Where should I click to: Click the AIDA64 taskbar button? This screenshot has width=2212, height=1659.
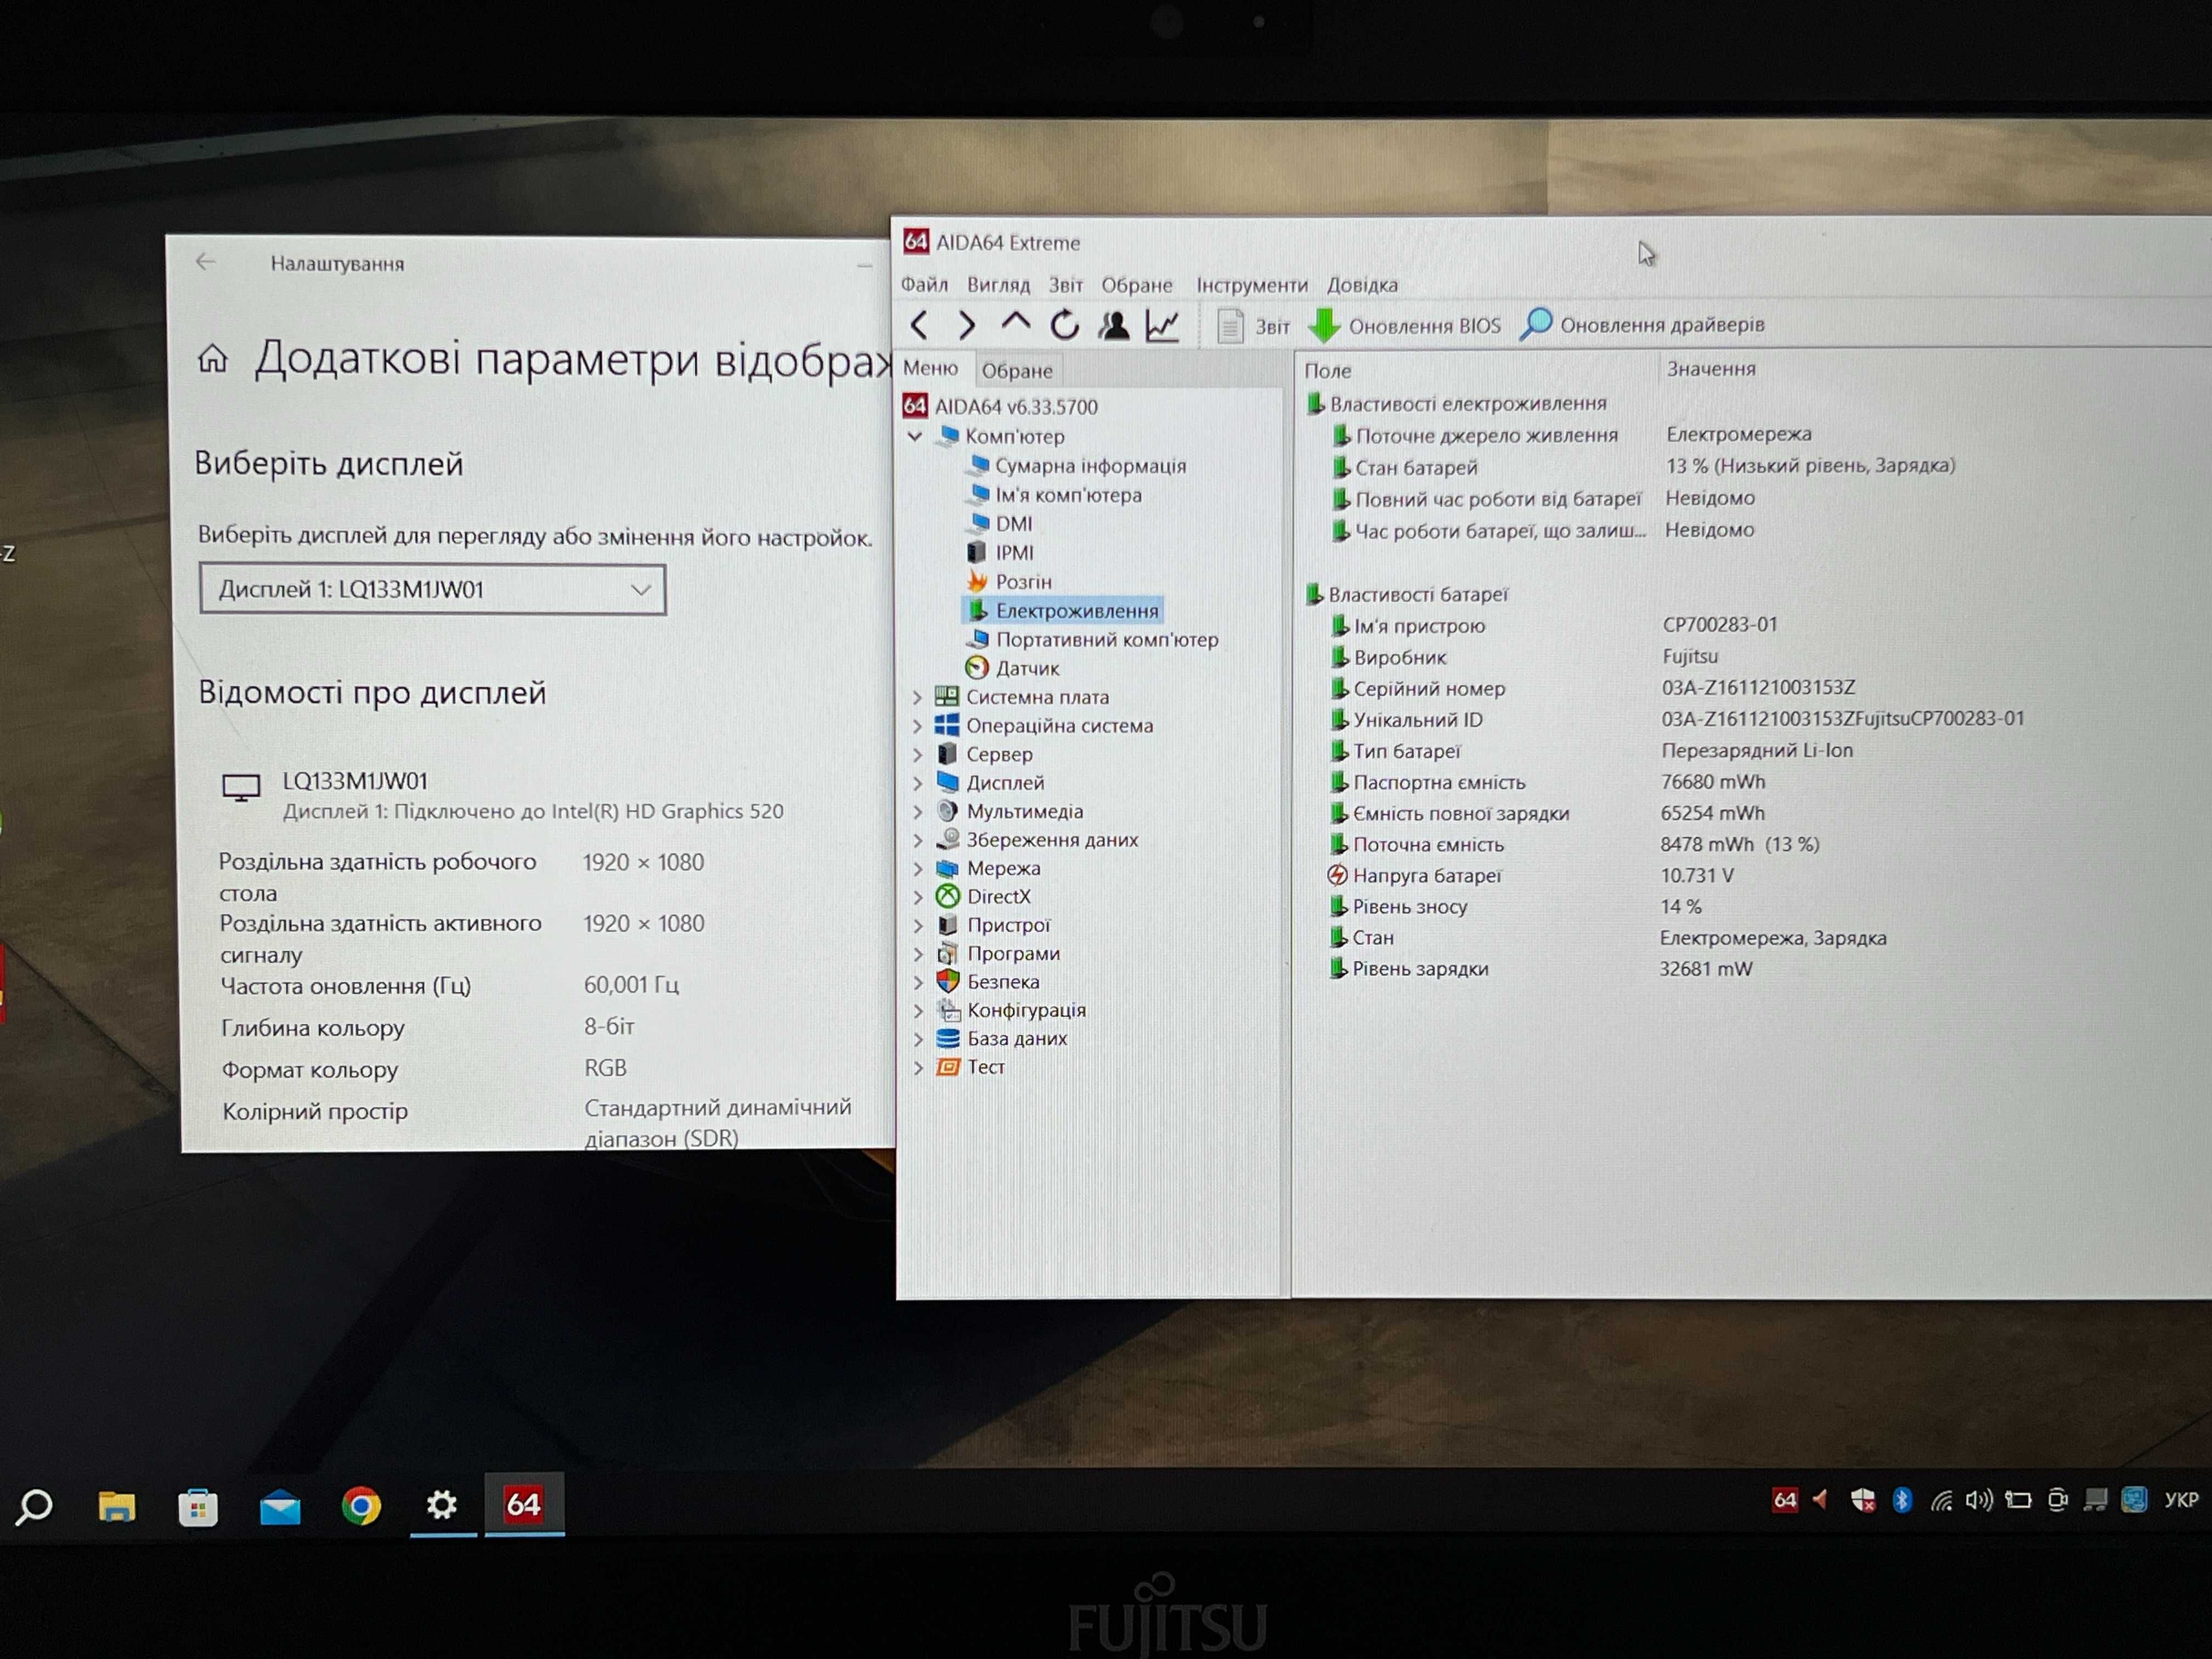coord(524,1503)
